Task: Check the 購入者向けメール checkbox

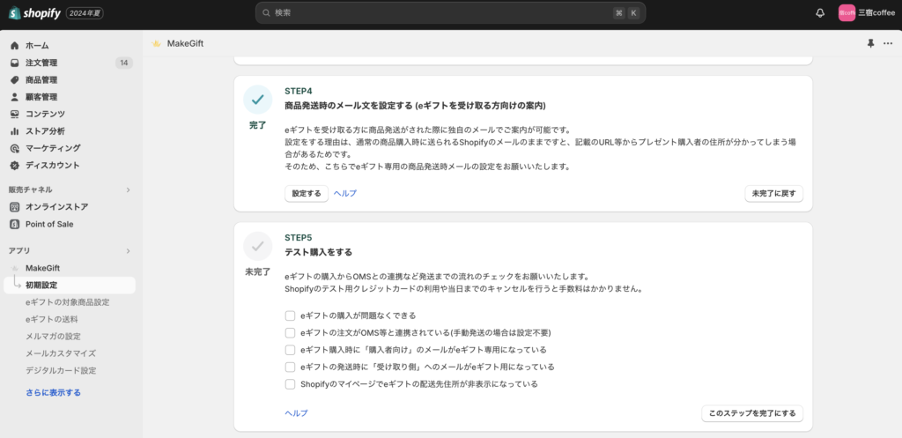Action: [x=290, y=349]
